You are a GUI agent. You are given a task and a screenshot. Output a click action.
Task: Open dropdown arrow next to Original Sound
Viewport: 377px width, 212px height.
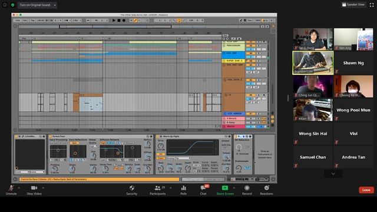(55, 5)
